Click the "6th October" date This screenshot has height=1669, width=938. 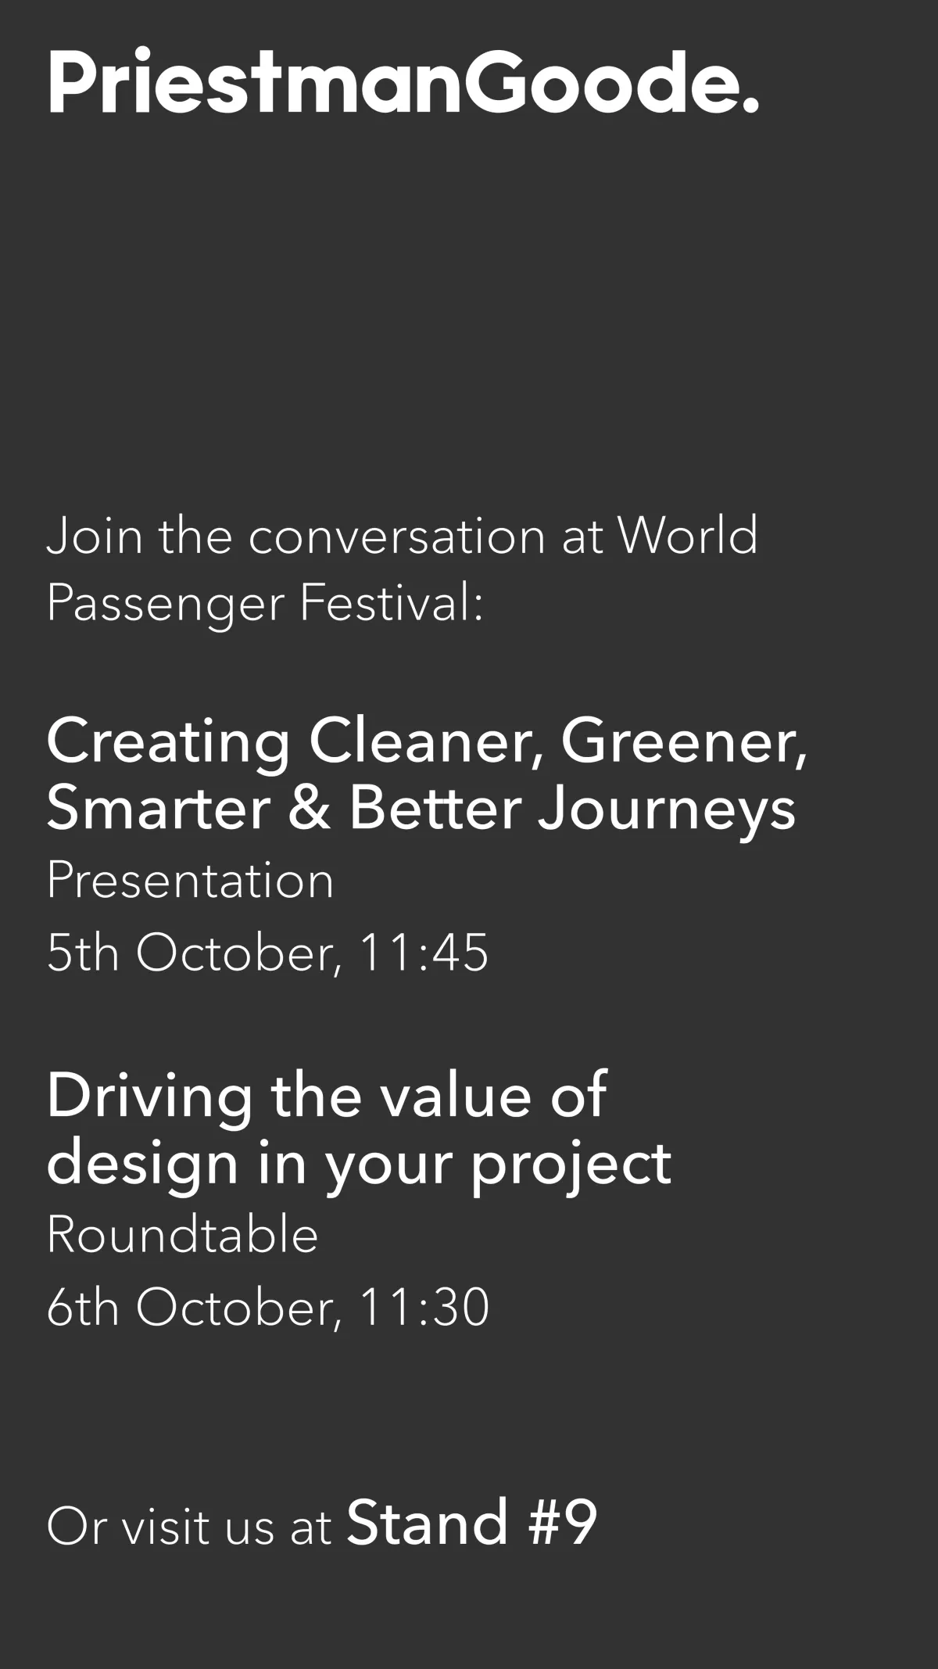(192, 1307)
